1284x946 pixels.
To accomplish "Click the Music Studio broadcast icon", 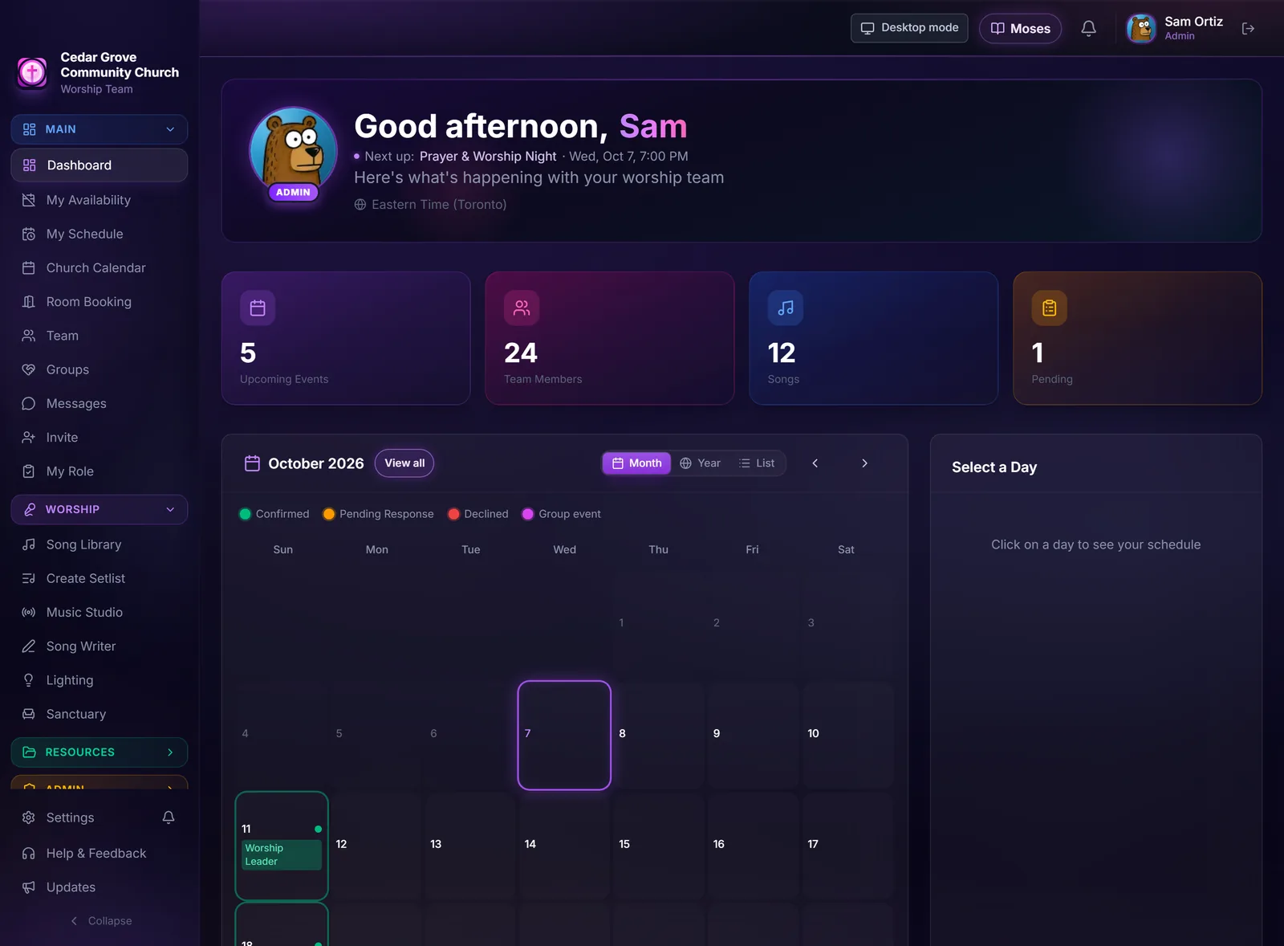I will coord(29,612).
